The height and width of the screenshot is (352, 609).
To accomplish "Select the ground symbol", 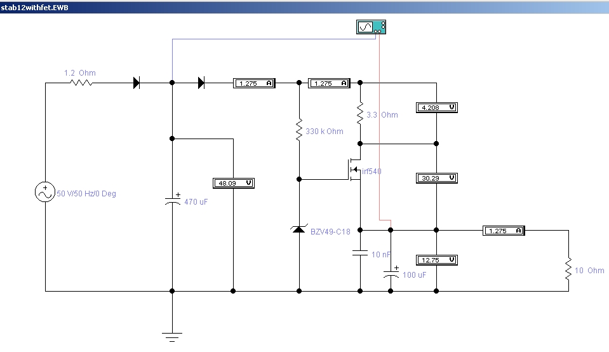I will click(172, 337).
